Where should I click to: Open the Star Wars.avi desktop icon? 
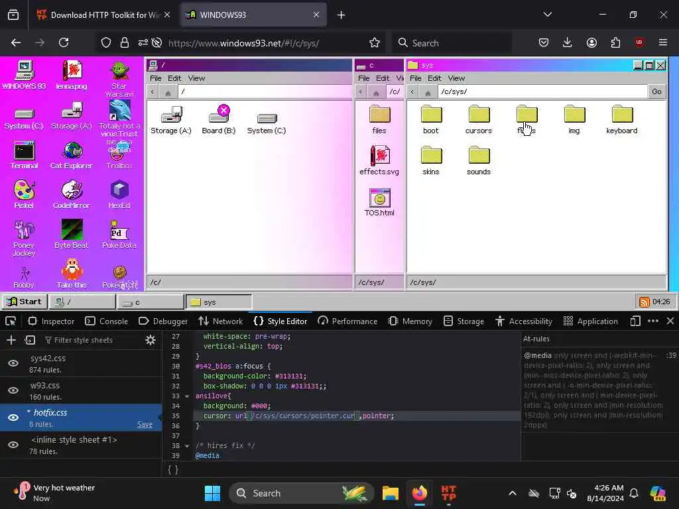pyautogui.click(x=119, y=79)
